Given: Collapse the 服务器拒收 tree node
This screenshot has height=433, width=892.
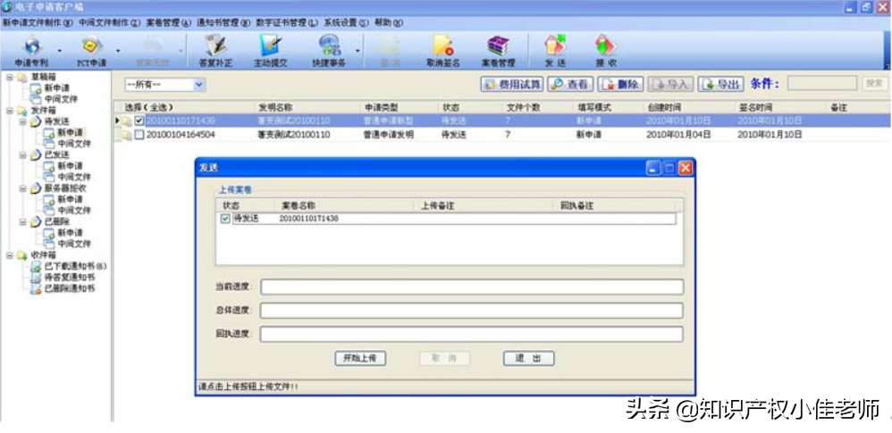Looking at the screenshot, I should point(22,188).
